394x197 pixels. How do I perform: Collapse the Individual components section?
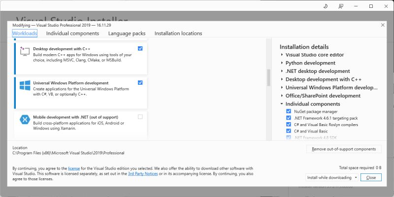click(282, 104)
